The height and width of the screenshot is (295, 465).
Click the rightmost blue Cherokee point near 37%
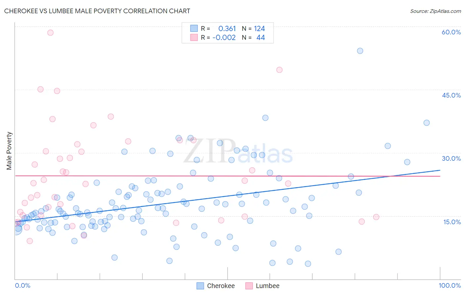427,123
